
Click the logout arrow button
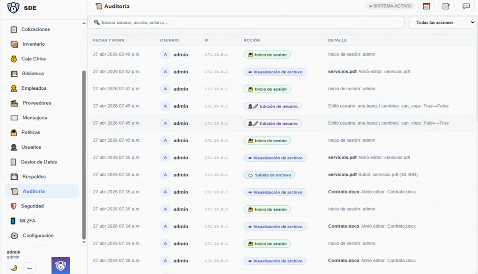pyautogui.click(x=29, y=268)
